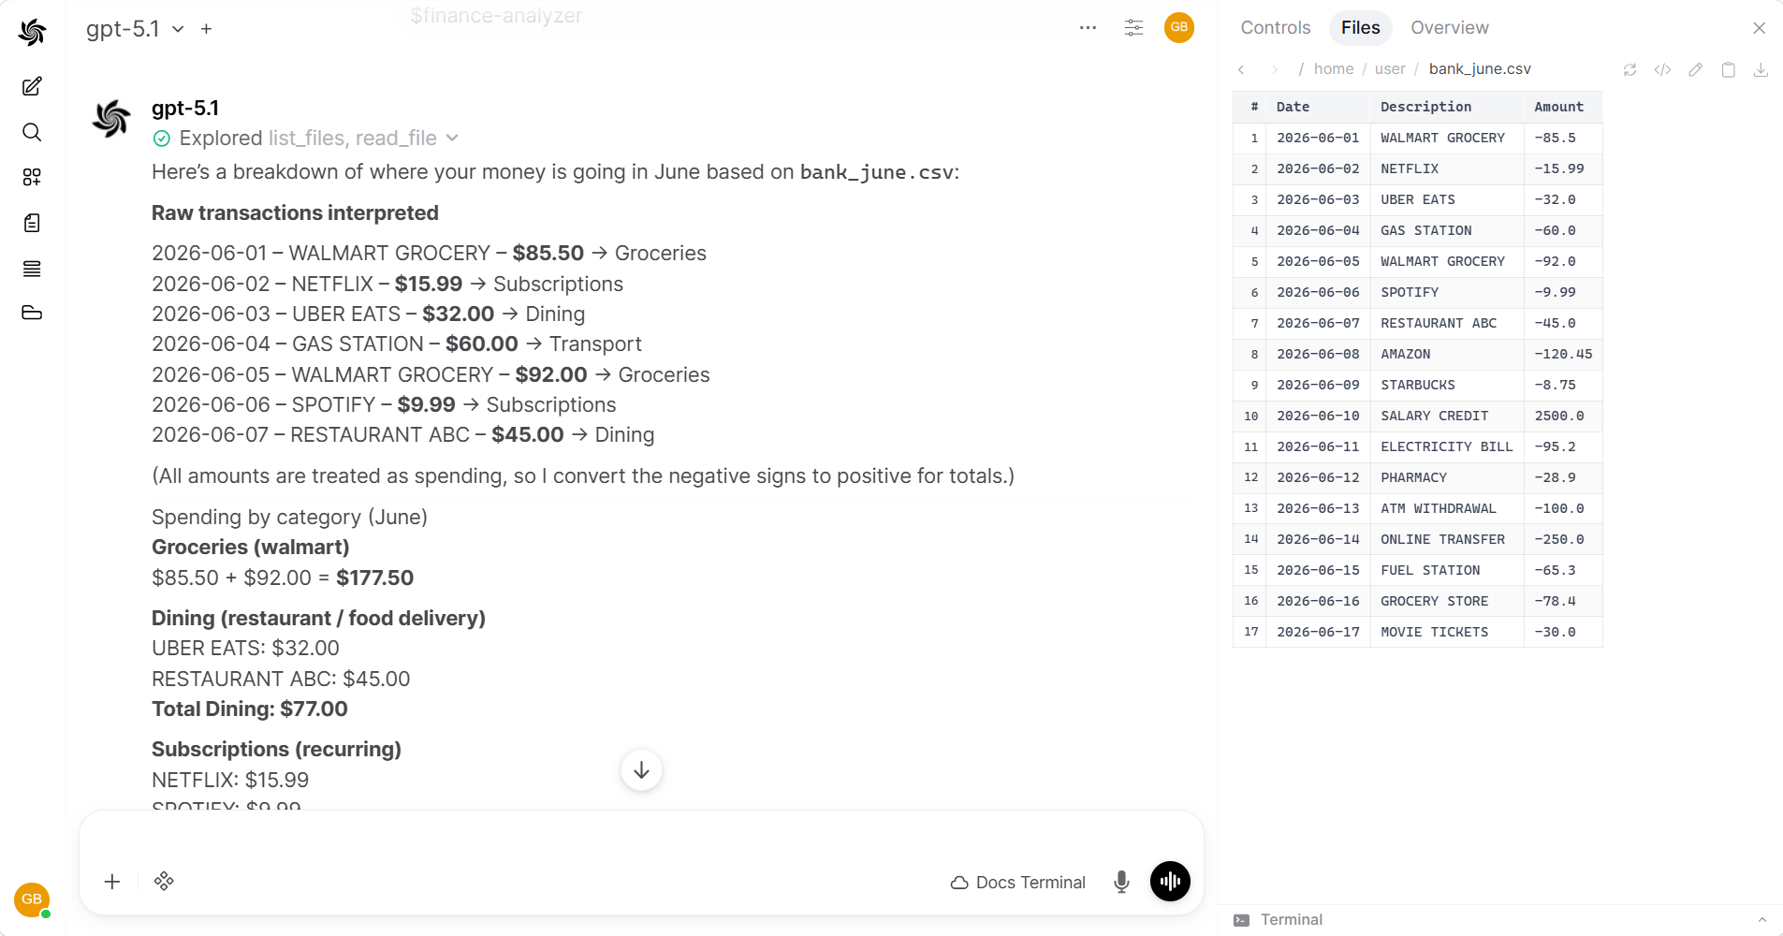Open the files drive icon in the sidebar

(32, 313)
